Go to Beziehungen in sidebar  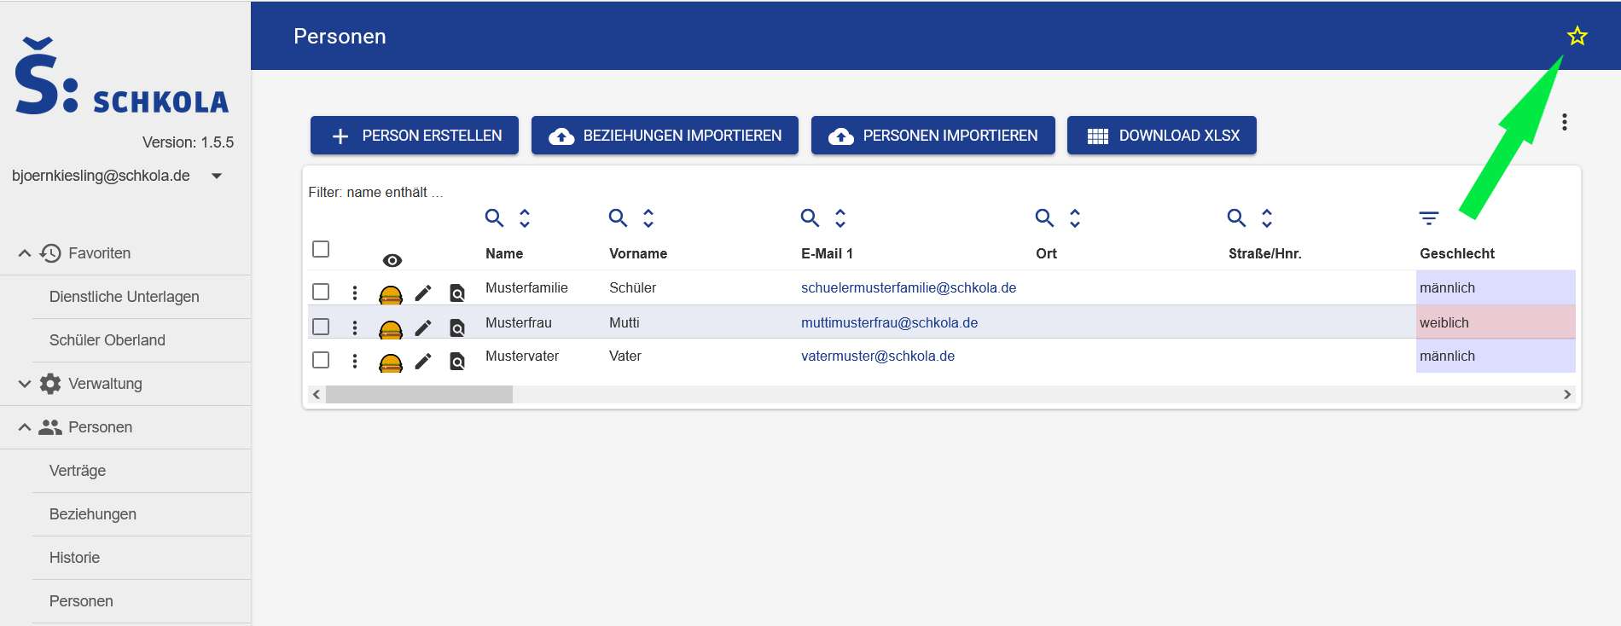coord(93,514)
